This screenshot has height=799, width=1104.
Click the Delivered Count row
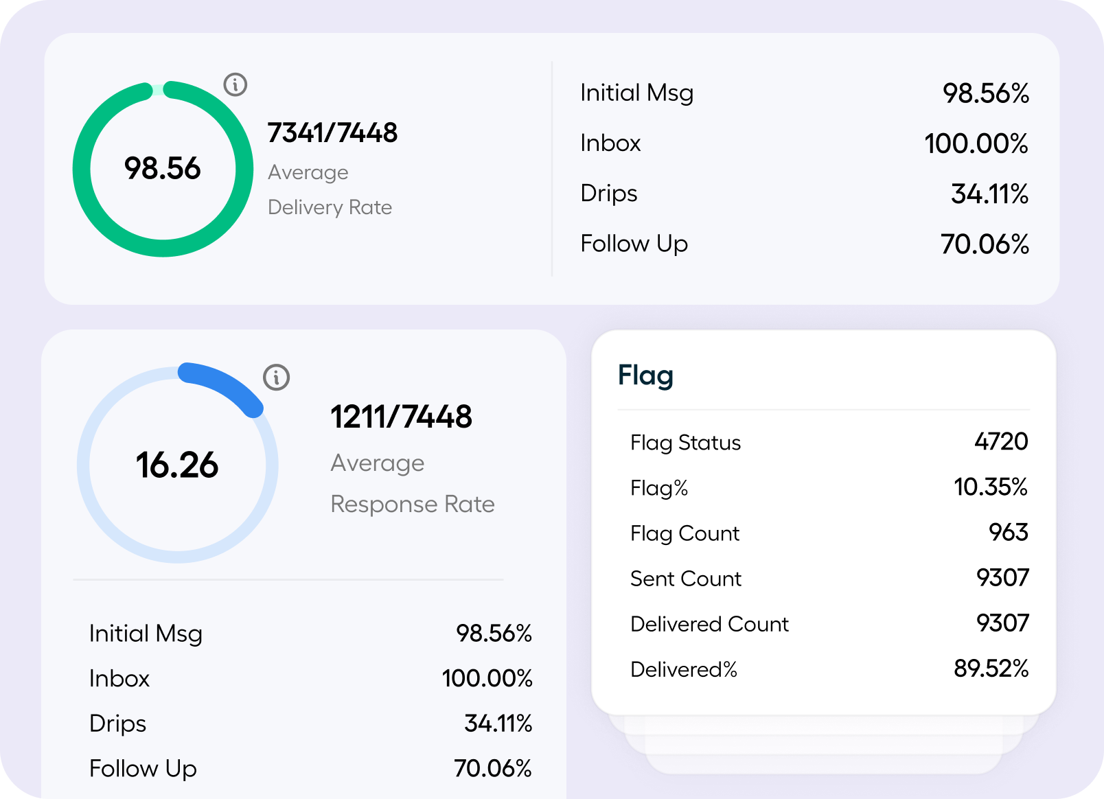pos(829,623)
